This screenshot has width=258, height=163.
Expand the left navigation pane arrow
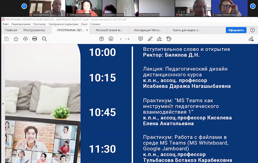(3, 103)
